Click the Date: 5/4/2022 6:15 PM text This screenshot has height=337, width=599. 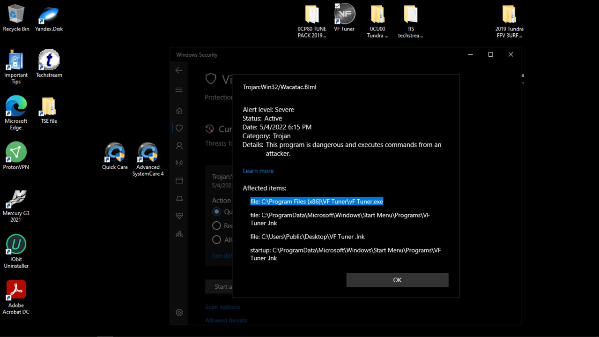click(x=277, y=127)
